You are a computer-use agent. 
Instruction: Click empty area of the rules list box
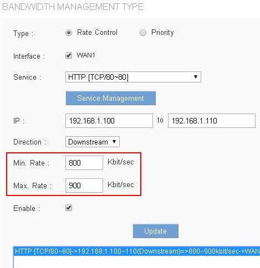137,262
